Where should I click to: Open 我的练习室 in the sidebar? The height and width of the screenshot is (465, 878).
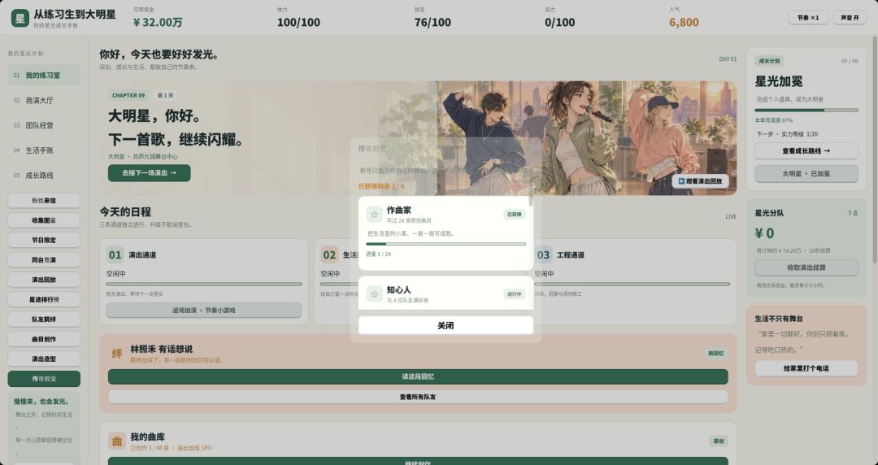(44, 75)
